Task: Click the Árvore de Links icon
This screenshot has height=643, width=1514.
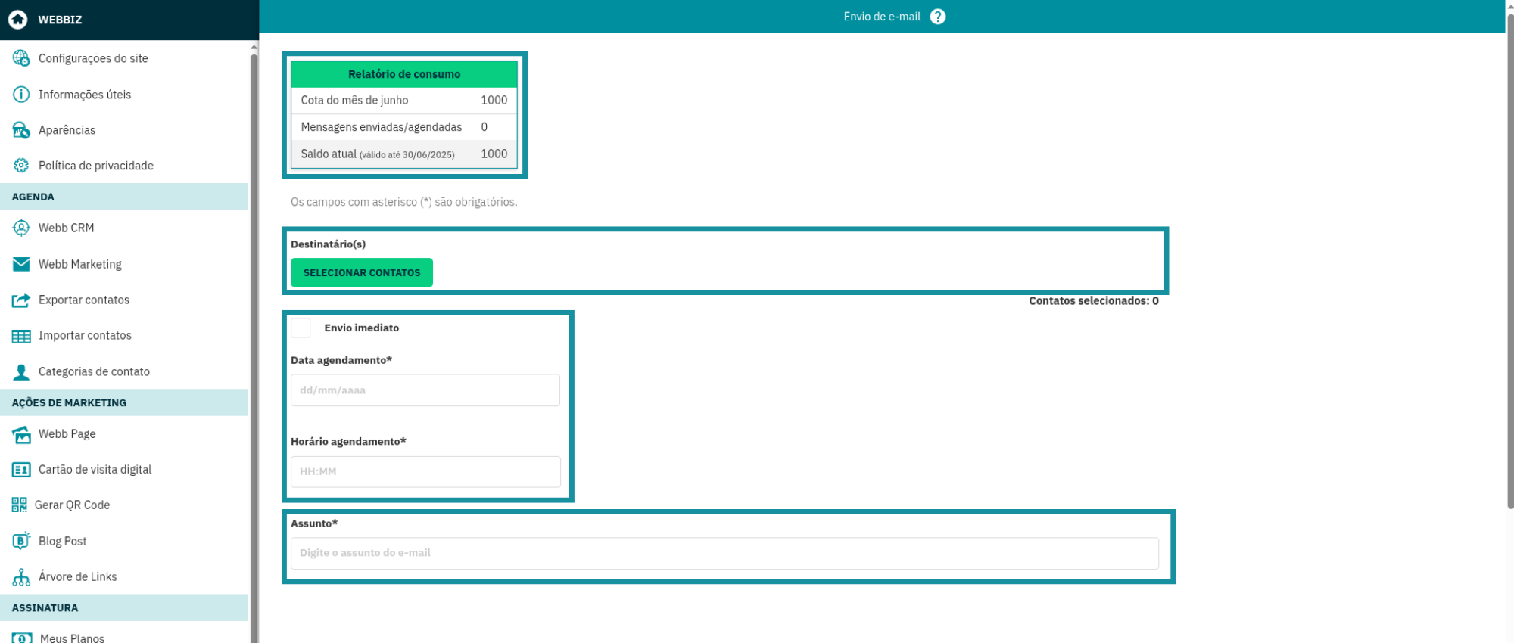Action: (21, 577)
